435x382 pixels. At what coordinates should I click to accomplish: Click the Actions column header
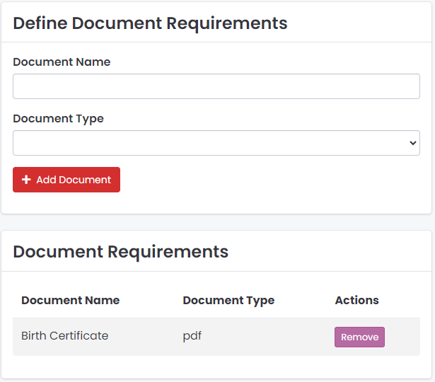(x=356, y=300)
